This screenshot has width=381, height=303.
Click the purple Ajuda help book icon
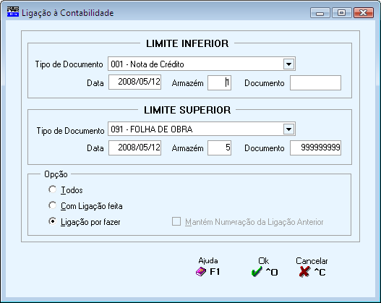click(201, 272)
